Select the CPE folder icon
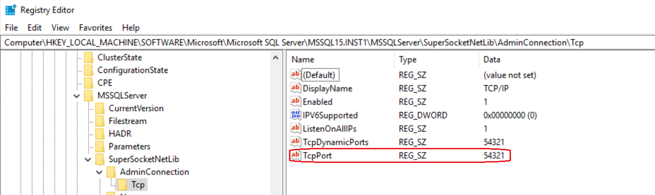This screenshot has height=195, width=655. pos(89,83)
